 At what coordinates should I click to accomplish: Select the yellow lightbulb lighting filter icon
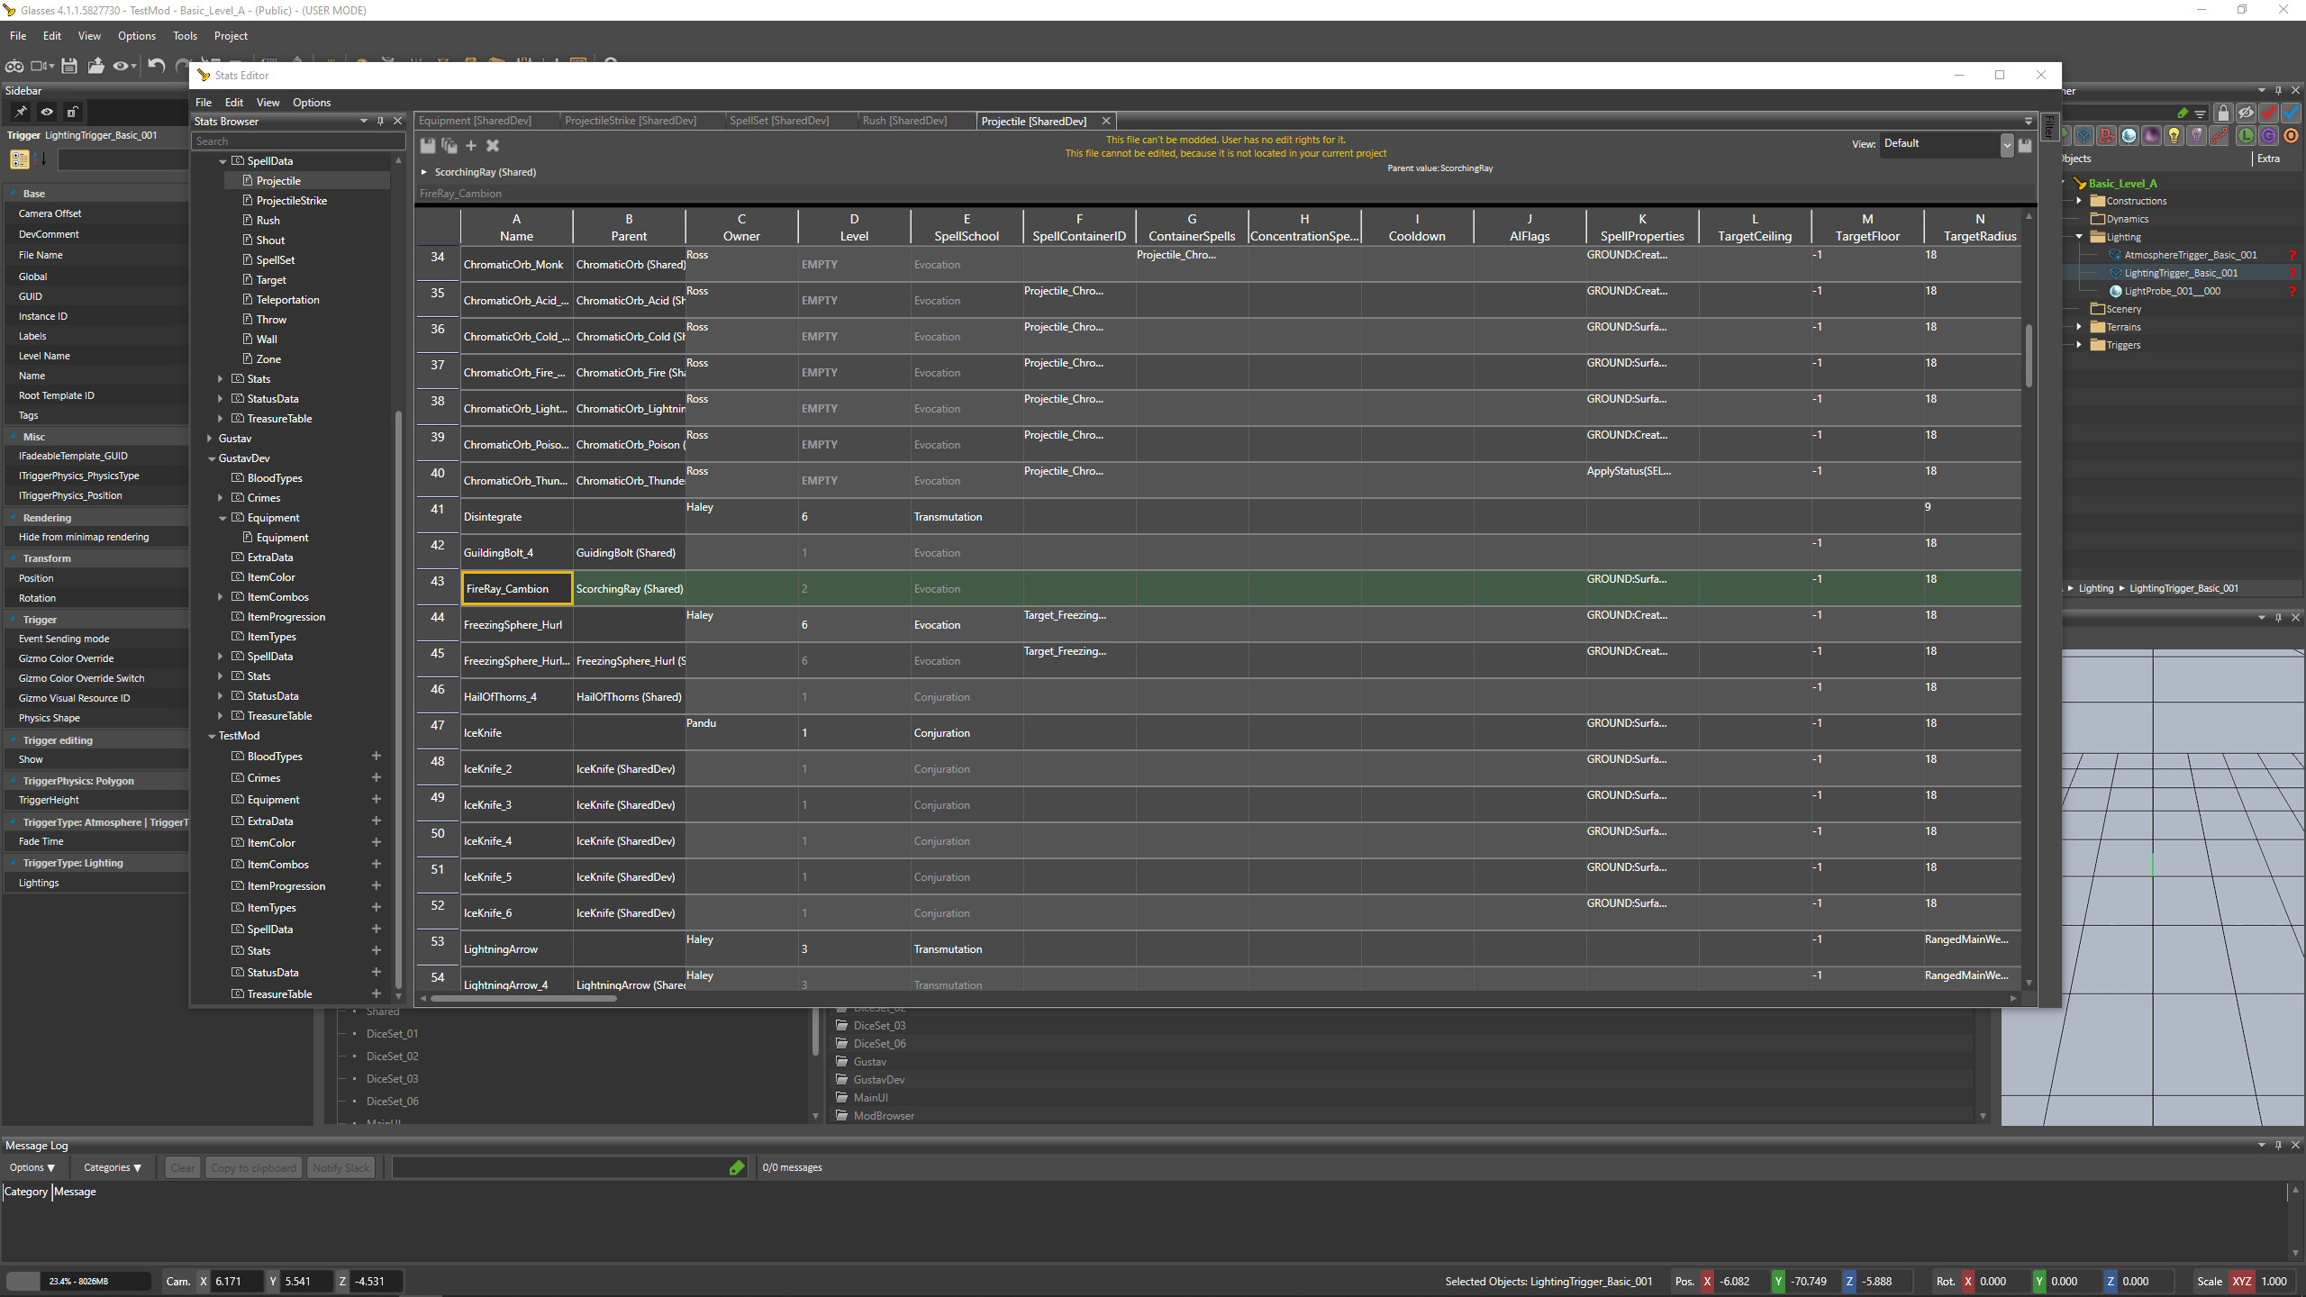pyautogui.click(x=2174, y=137)
